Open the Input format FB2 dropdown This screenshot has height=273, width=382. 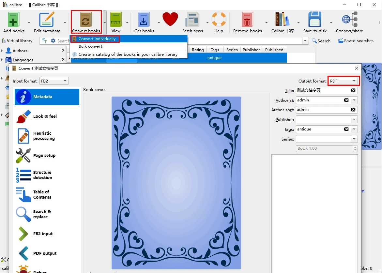54,81
